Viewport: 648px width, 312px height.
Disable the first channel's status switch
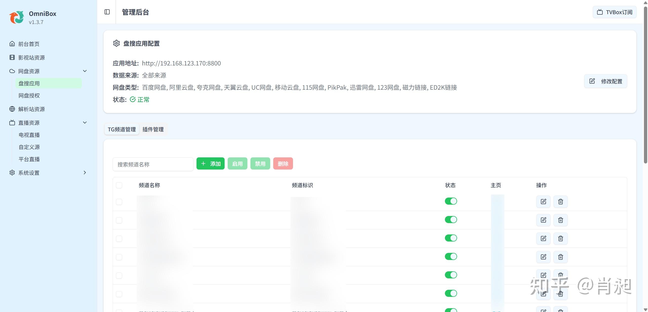pyautogui.click(x=451, y=201)
